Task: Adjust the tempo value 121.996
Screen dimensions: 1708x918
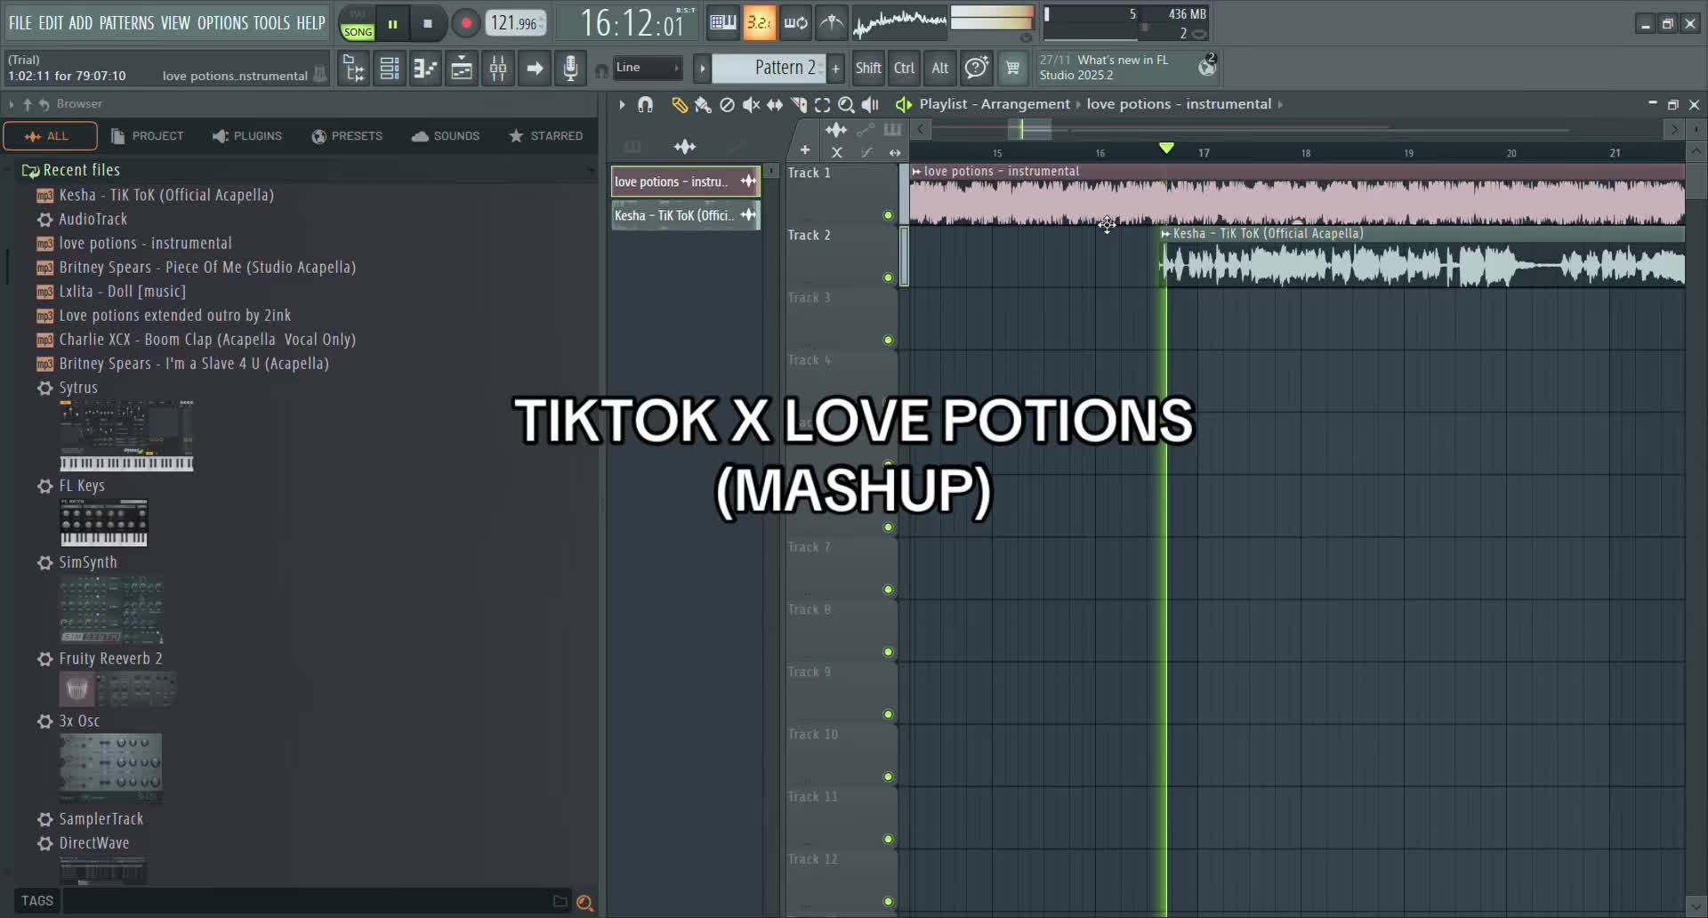Action: pyautogui.click(x=516, y=23)
